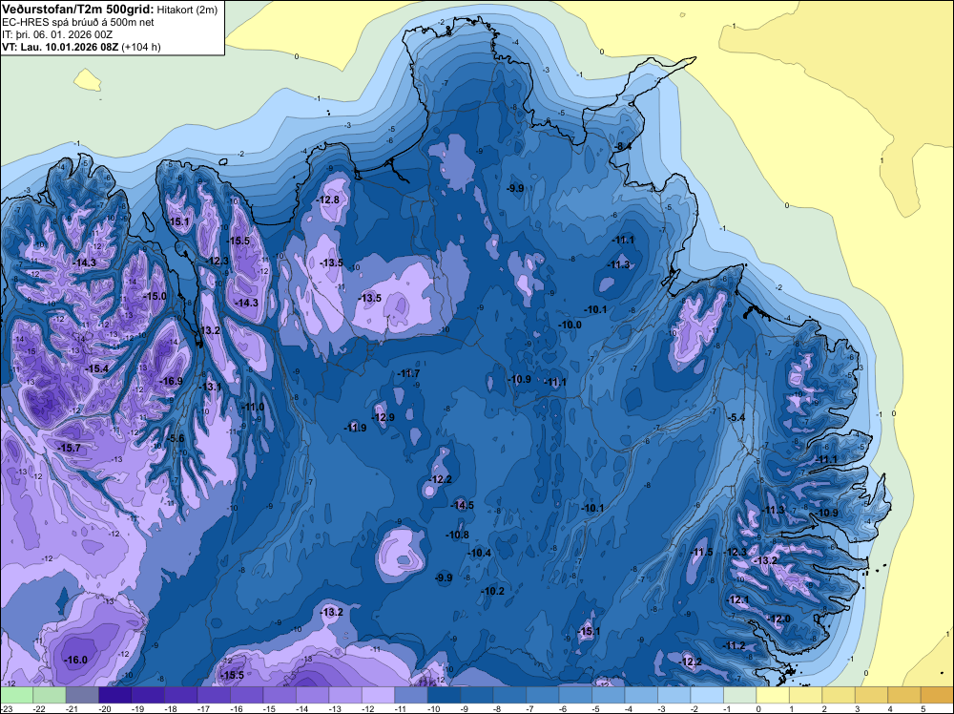Pick the pale green -1 legend swatch
The width and height of the screenshot is (954, 714).
pos(739,695)
